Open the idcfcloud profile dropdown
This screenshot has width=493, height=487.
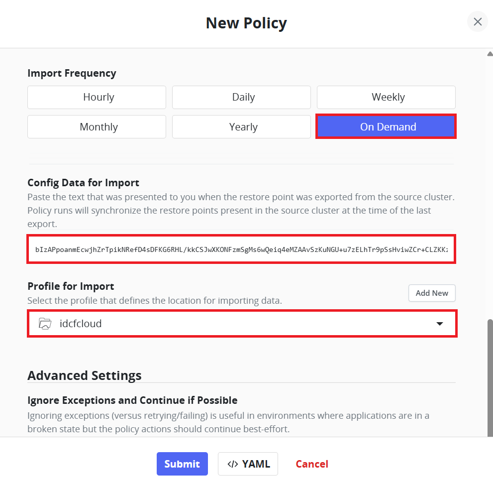(242, 324)
